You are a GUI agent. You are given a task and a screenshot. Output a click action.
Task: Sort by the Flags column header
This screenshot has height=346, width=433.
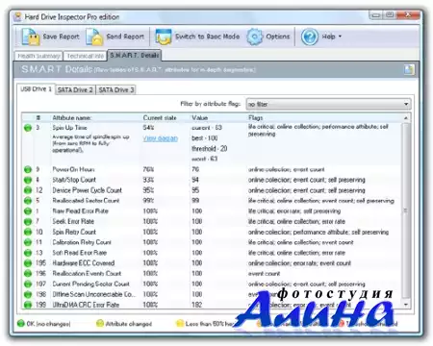[x=255, y=118]
